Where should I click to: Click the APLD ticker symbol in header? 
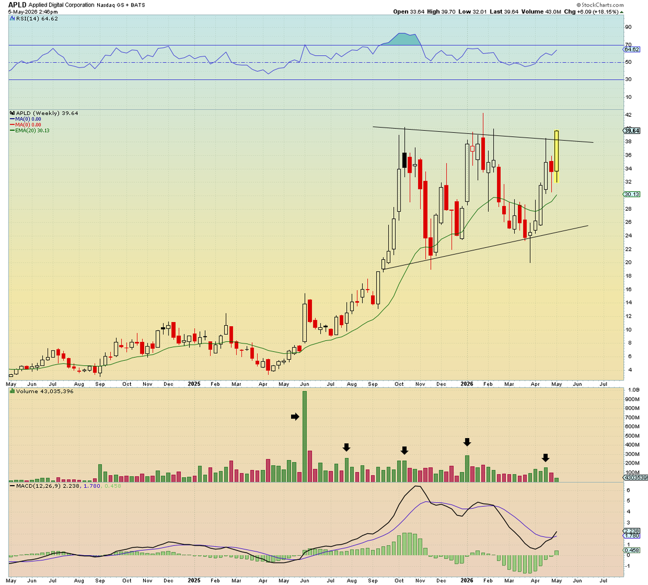pos(17,4)
